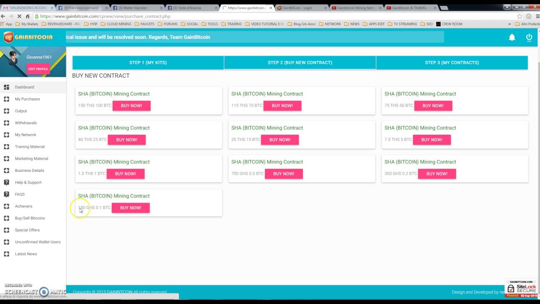
Task: Buy the 750 GHS 0.5 BTC contract
Action: (x=283, y=174)
